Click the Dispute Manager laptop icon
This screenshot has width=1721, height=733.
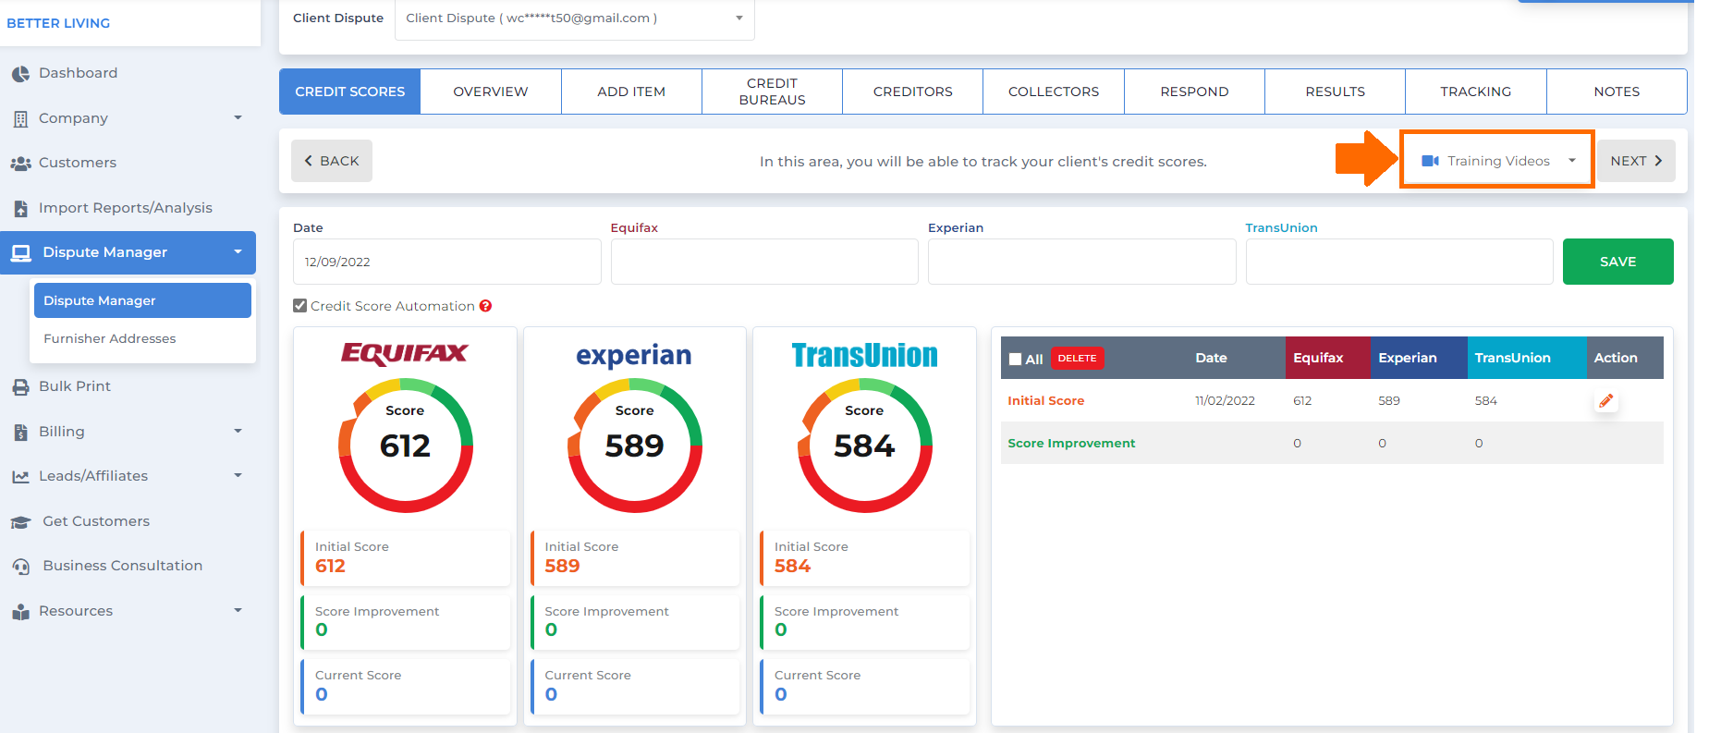click(x=20, y=252)
